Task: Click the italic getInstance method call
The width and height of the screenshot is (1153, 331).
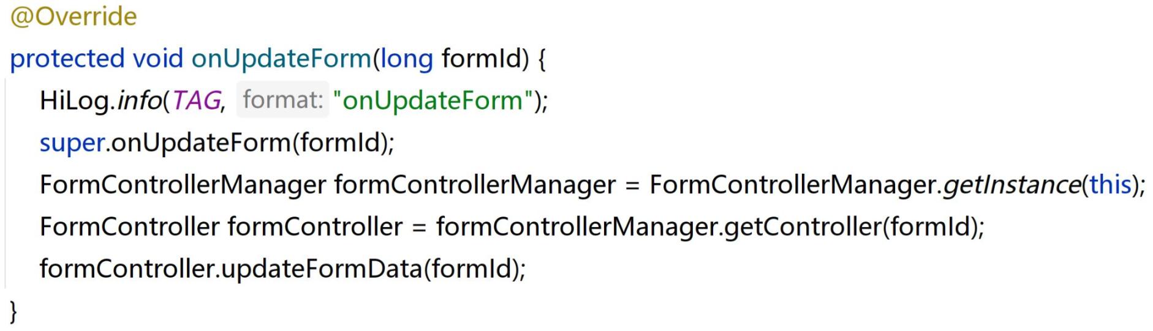Action: coord(1011,185)
